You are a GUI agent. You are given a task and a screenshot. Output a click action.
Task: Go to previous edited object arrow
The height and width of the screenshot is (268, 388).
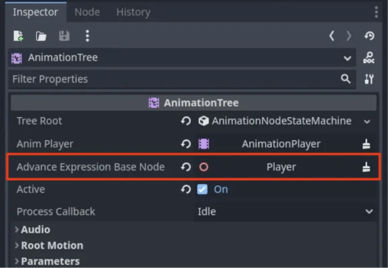tap(332, 36)
